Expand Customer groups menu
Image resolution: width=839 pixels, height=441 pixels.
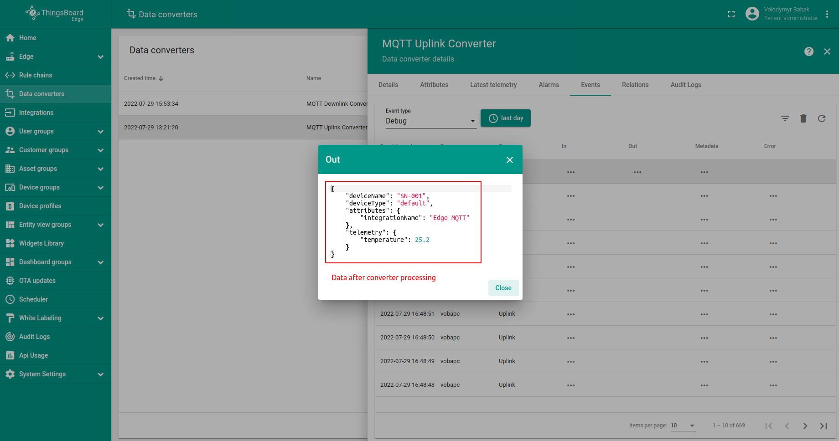[x=101, y=150]
